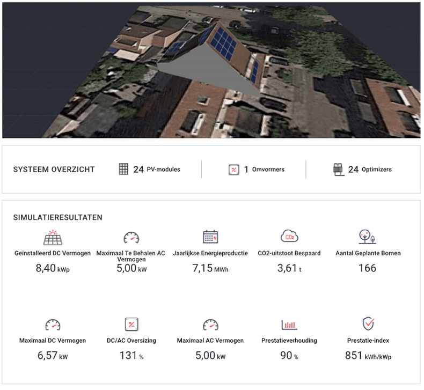Click the calendar icon for Jaarlijkse Energieproductie
The width and height of the screenshot is (424, 390).
210,237
